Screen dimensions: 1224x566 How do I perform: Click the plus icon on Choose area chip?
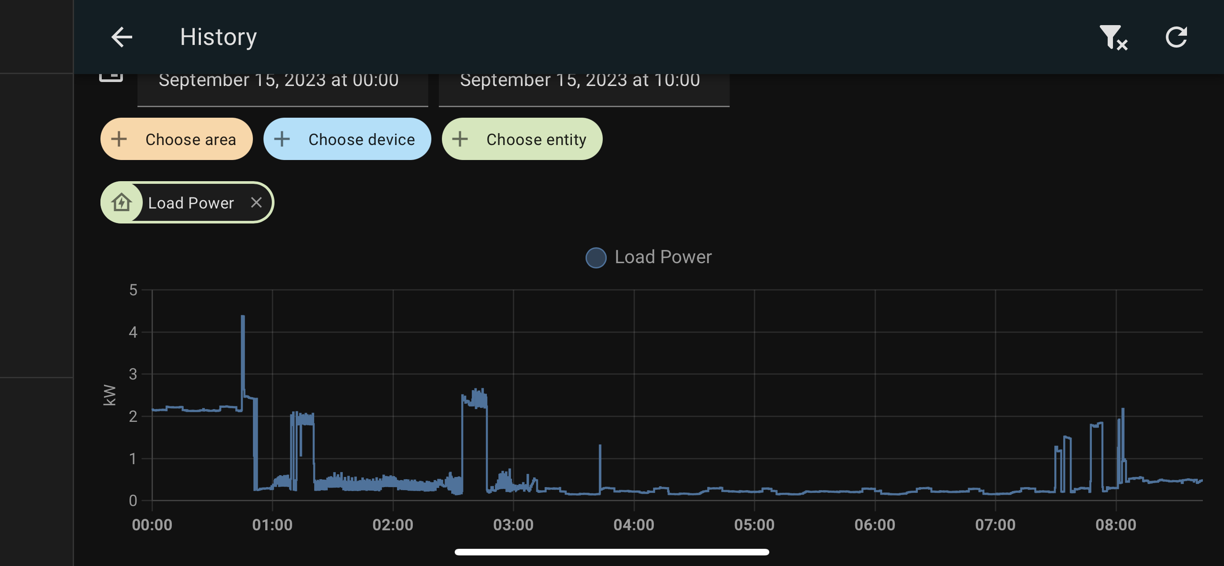119,139
